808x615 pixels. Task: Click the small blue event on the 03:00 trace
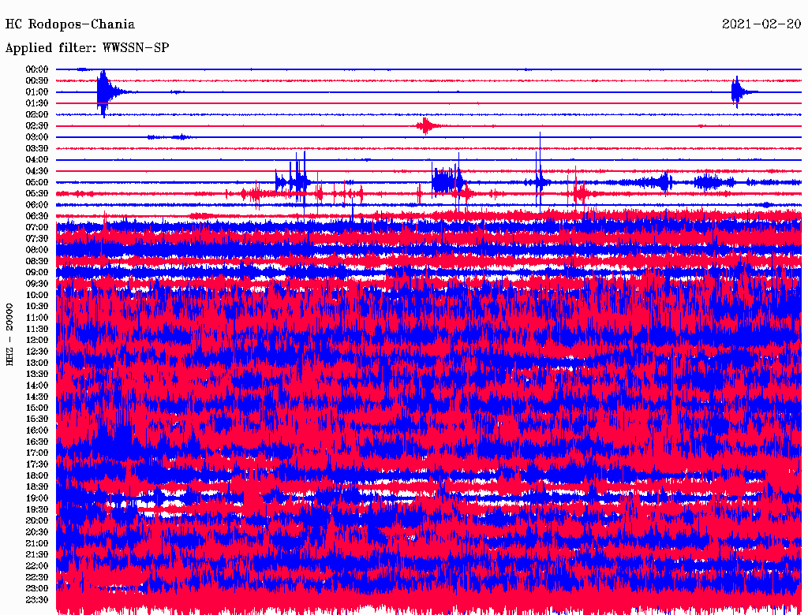click(170, 137)
